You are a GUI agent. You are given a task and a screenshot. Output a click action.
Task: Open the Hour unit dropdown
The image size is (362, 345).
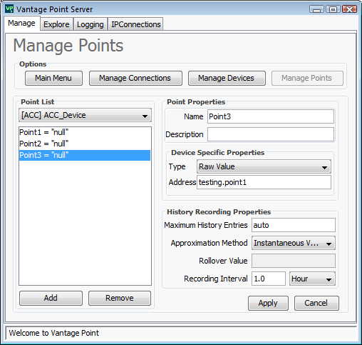312,279
